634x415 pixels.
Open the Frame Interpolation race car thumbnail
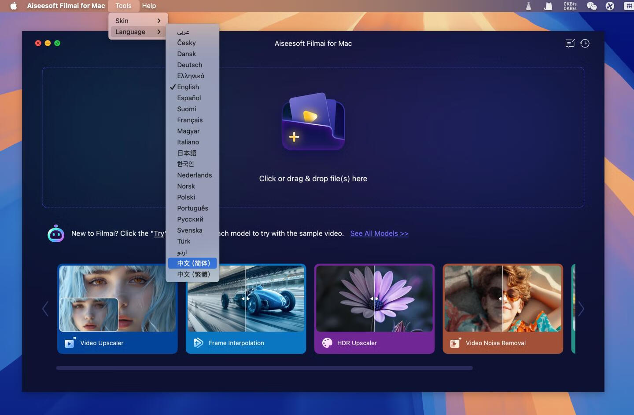click(x=246, y=299)
